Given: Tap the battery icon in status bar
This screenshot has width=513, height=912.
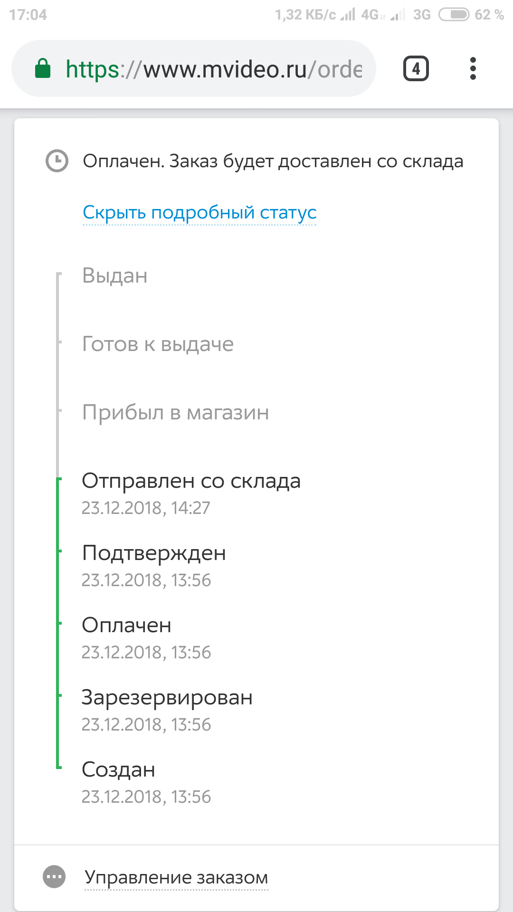Looking at the screenshot, I should pos(454,15).
